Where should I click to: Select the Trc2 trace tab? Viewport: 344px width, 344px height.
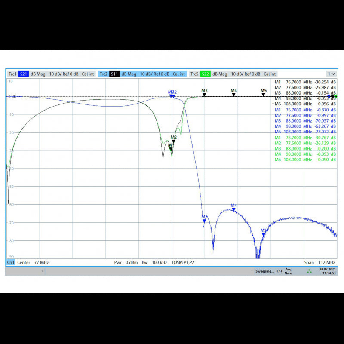[x=103, y=74]
